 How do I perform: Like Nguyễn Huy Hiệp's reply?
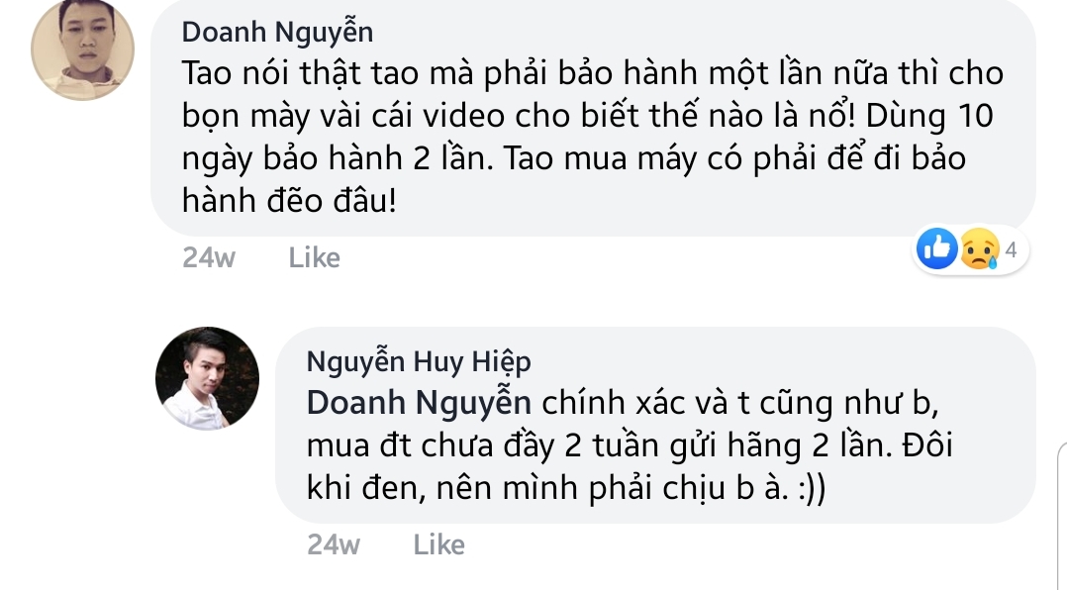pos(438,544)
